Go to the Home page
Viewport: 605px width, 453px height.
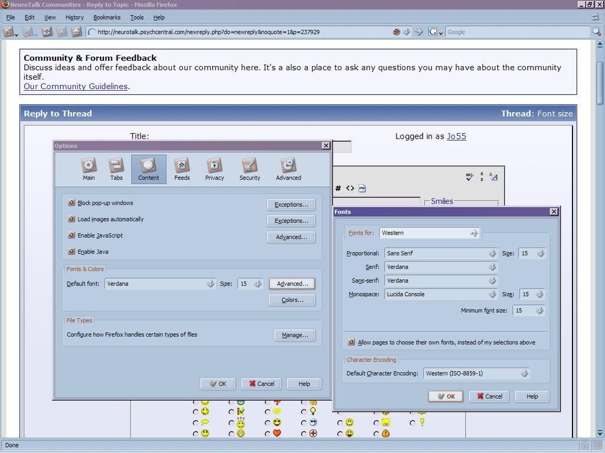tap(76, 32)
